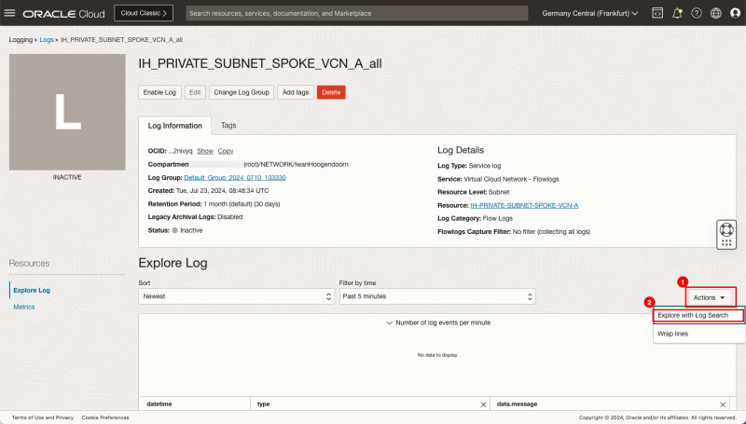Viewport: 746px width, 424px height.
Task: Choose Wrap lines from Actions menu
Action: (x=673, y=334)
